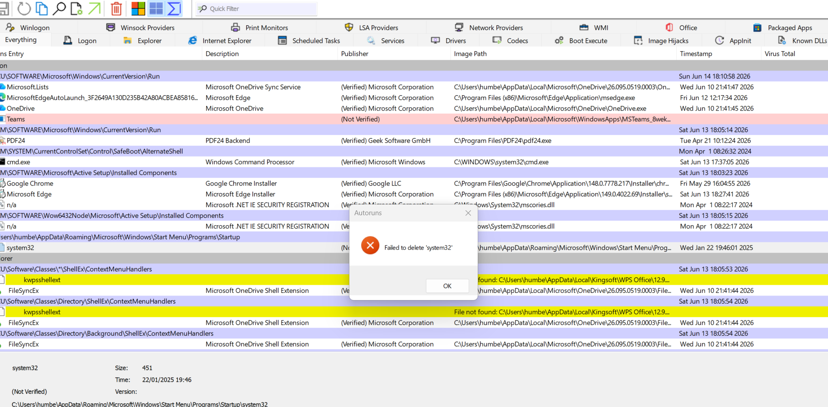Screen dimensions: 828x407
Task: Toggle the blue Windows logo toolbar button
Action: pyautogui.click(x=156, y=9)
